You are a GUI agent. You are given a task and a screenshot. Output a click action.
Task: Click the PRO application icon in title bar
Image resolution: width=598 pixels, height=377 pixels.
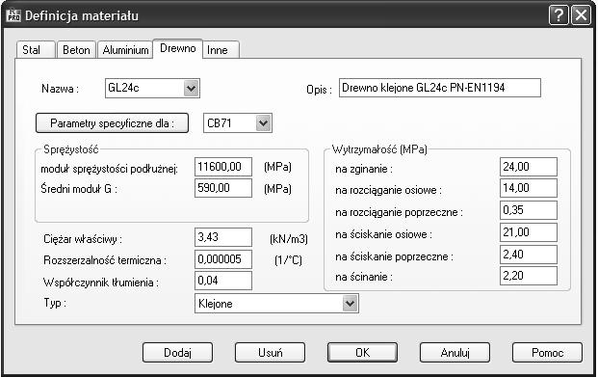coord(13,15)
